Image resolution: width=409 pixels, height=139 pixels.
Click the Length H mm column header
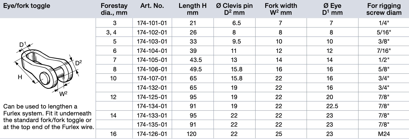pos(192,9)
